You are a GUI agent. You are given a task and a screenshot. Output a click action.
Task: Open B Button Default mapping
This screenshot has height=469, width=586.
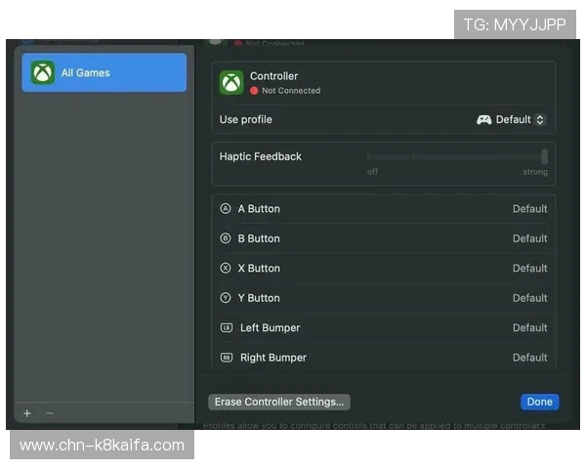(x=529, y=238)
